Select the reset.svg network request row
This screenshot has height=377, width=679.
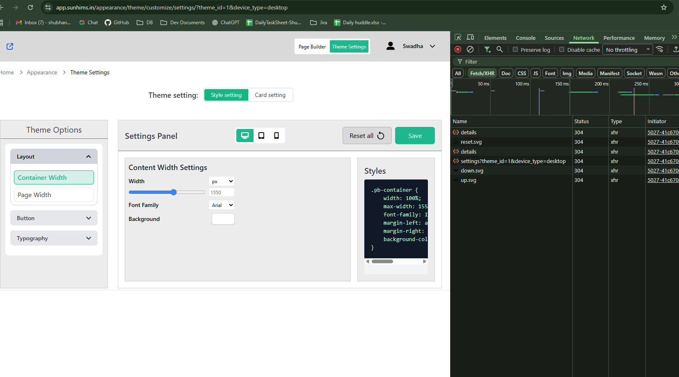coord(565,142)
